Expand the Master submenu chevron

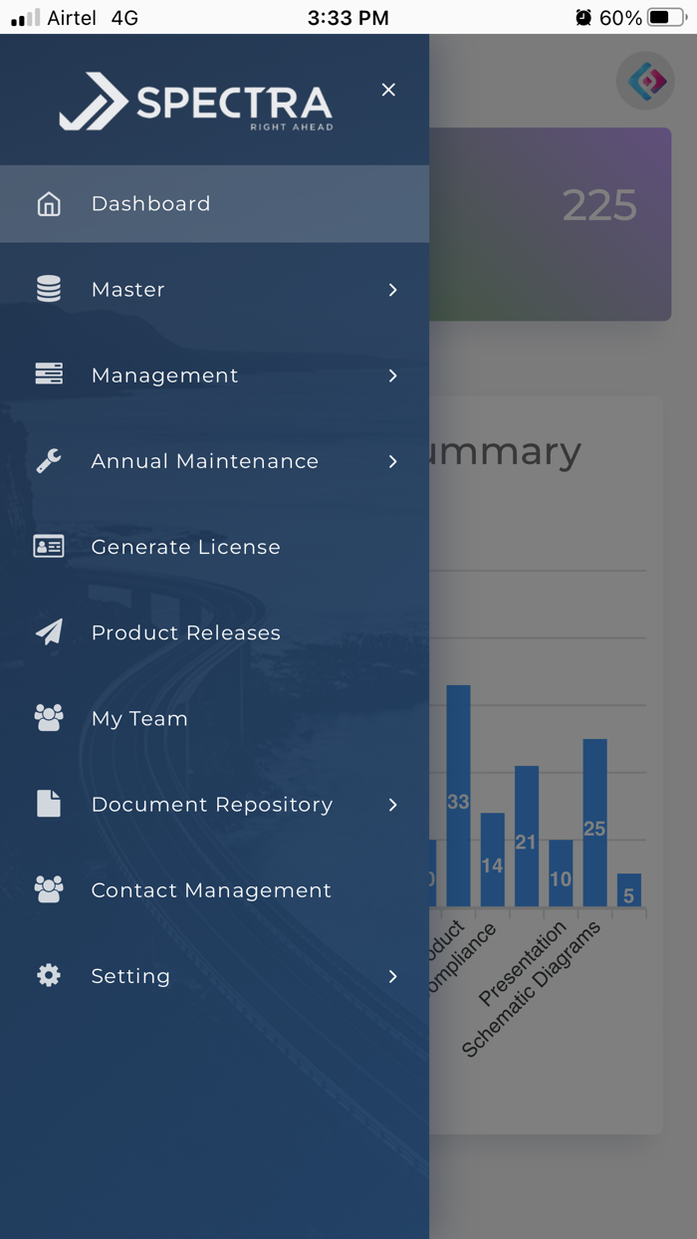[x=392, y=290]
